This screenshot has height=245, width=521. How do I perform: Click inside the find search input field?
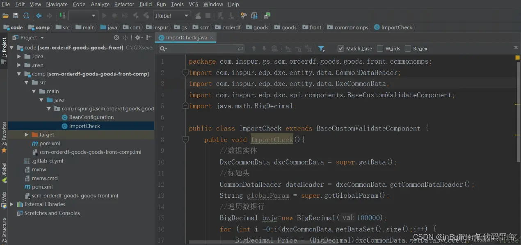[x=201, y=49]
